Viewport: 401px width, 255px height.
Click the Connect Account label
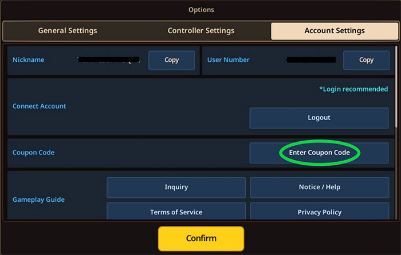pos(39,106)
